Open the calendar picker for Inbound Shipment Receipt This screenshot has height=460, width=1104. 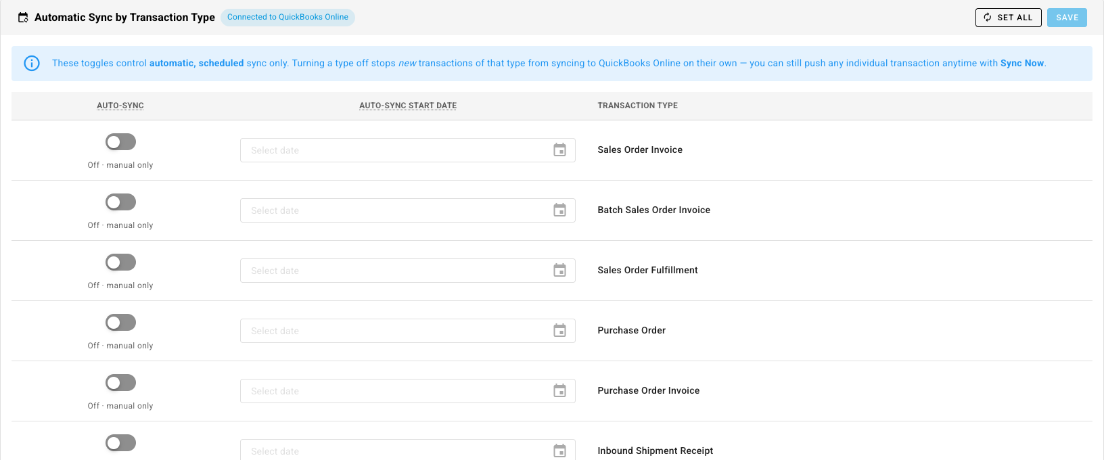pos(559,451)
